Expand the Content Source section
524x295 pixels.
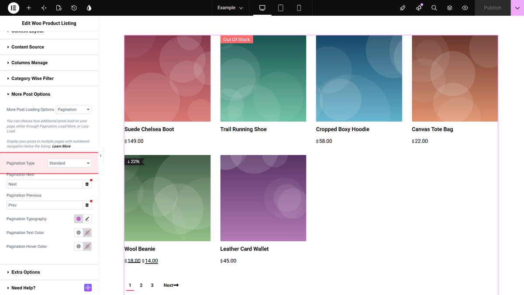[x=49, y=47]
